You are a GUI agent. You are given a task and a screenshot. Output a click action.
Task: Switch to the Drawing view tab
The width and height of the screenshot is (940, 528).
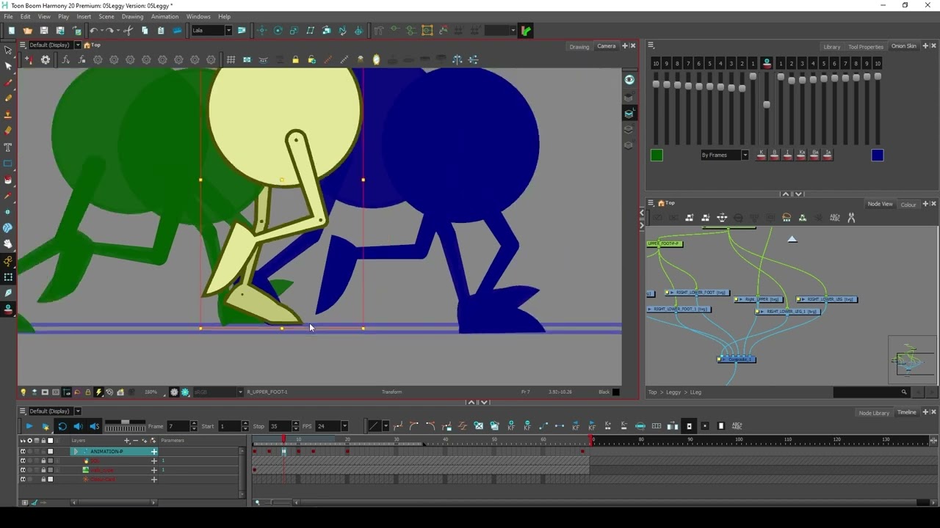tap(579, 46)
